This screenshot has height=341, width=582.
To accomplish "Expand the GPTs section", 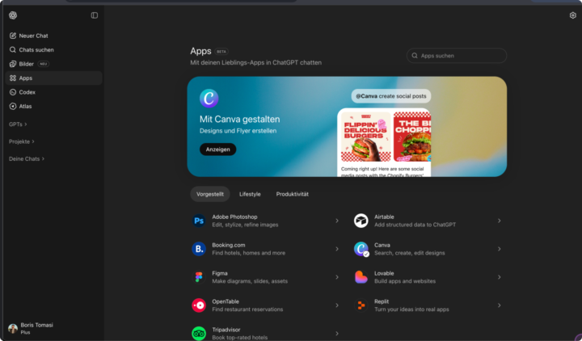I will (18, 124).
